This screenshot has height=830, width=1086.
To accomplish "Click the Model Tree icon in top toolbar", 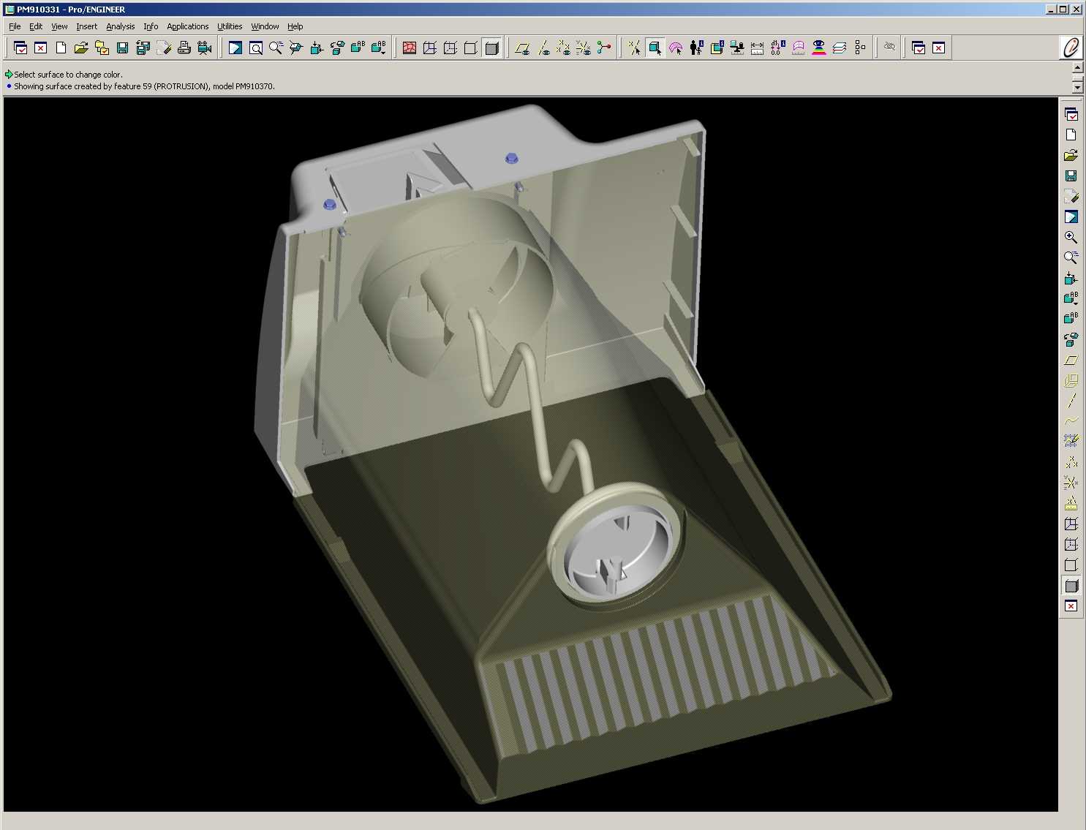I will (x=860, y=48).
